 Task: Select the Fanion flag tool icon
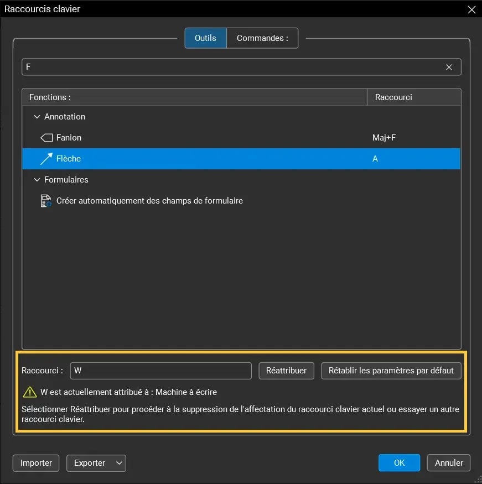(46, 137)
